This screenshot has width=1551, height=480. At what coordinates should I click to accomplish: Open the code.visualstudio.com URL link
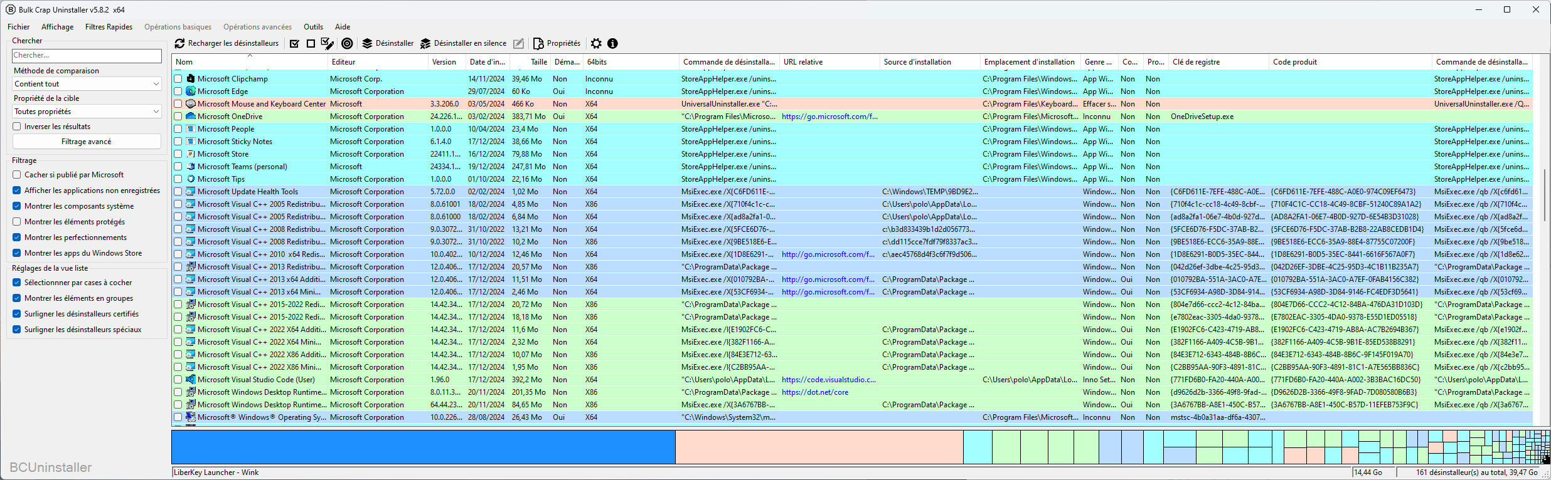pos(829,380)
